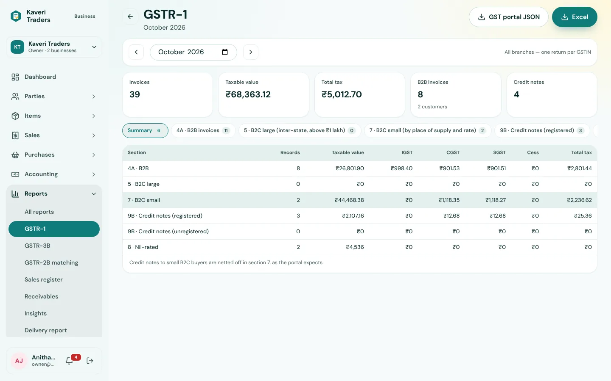Click the October 2026 month field

pyautogui.click(x=193, y=52)
